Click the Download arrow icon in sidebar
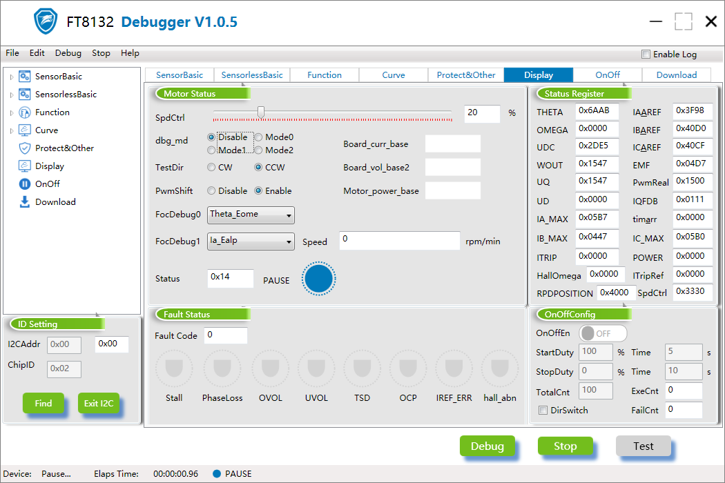Viewport: 725px width, 483px height. [24, 202]
